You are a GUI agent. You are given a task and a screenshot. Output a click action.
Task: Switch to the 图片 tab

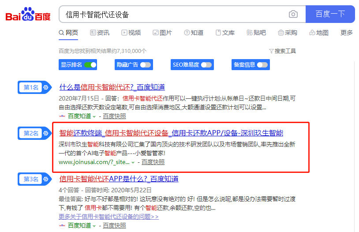(162, 33)
